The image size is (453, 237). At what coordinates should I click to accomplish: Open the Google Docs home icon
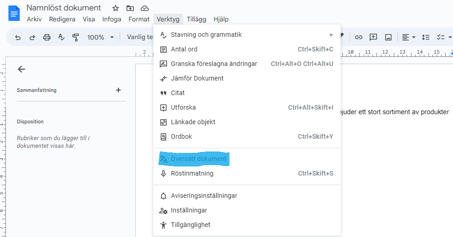(14, 13)
